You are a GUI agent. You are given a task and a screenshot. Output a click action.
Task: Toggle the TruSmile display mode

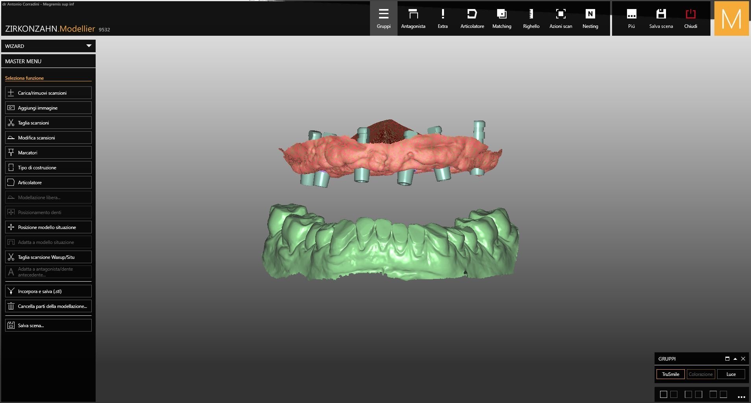click(670, 374)
